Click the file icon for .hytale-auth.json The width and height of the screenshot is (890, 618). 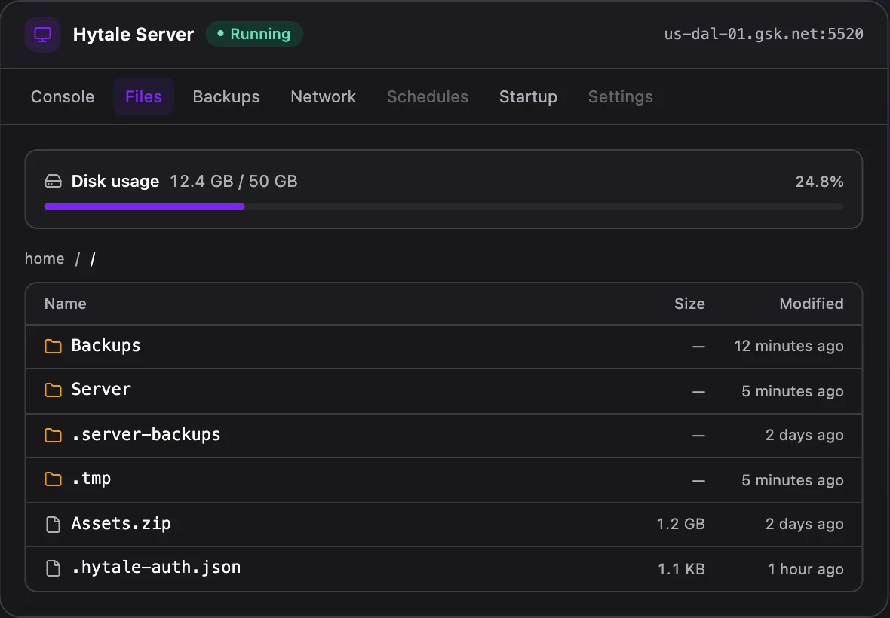pyautogui.click(x=53, y=568)
